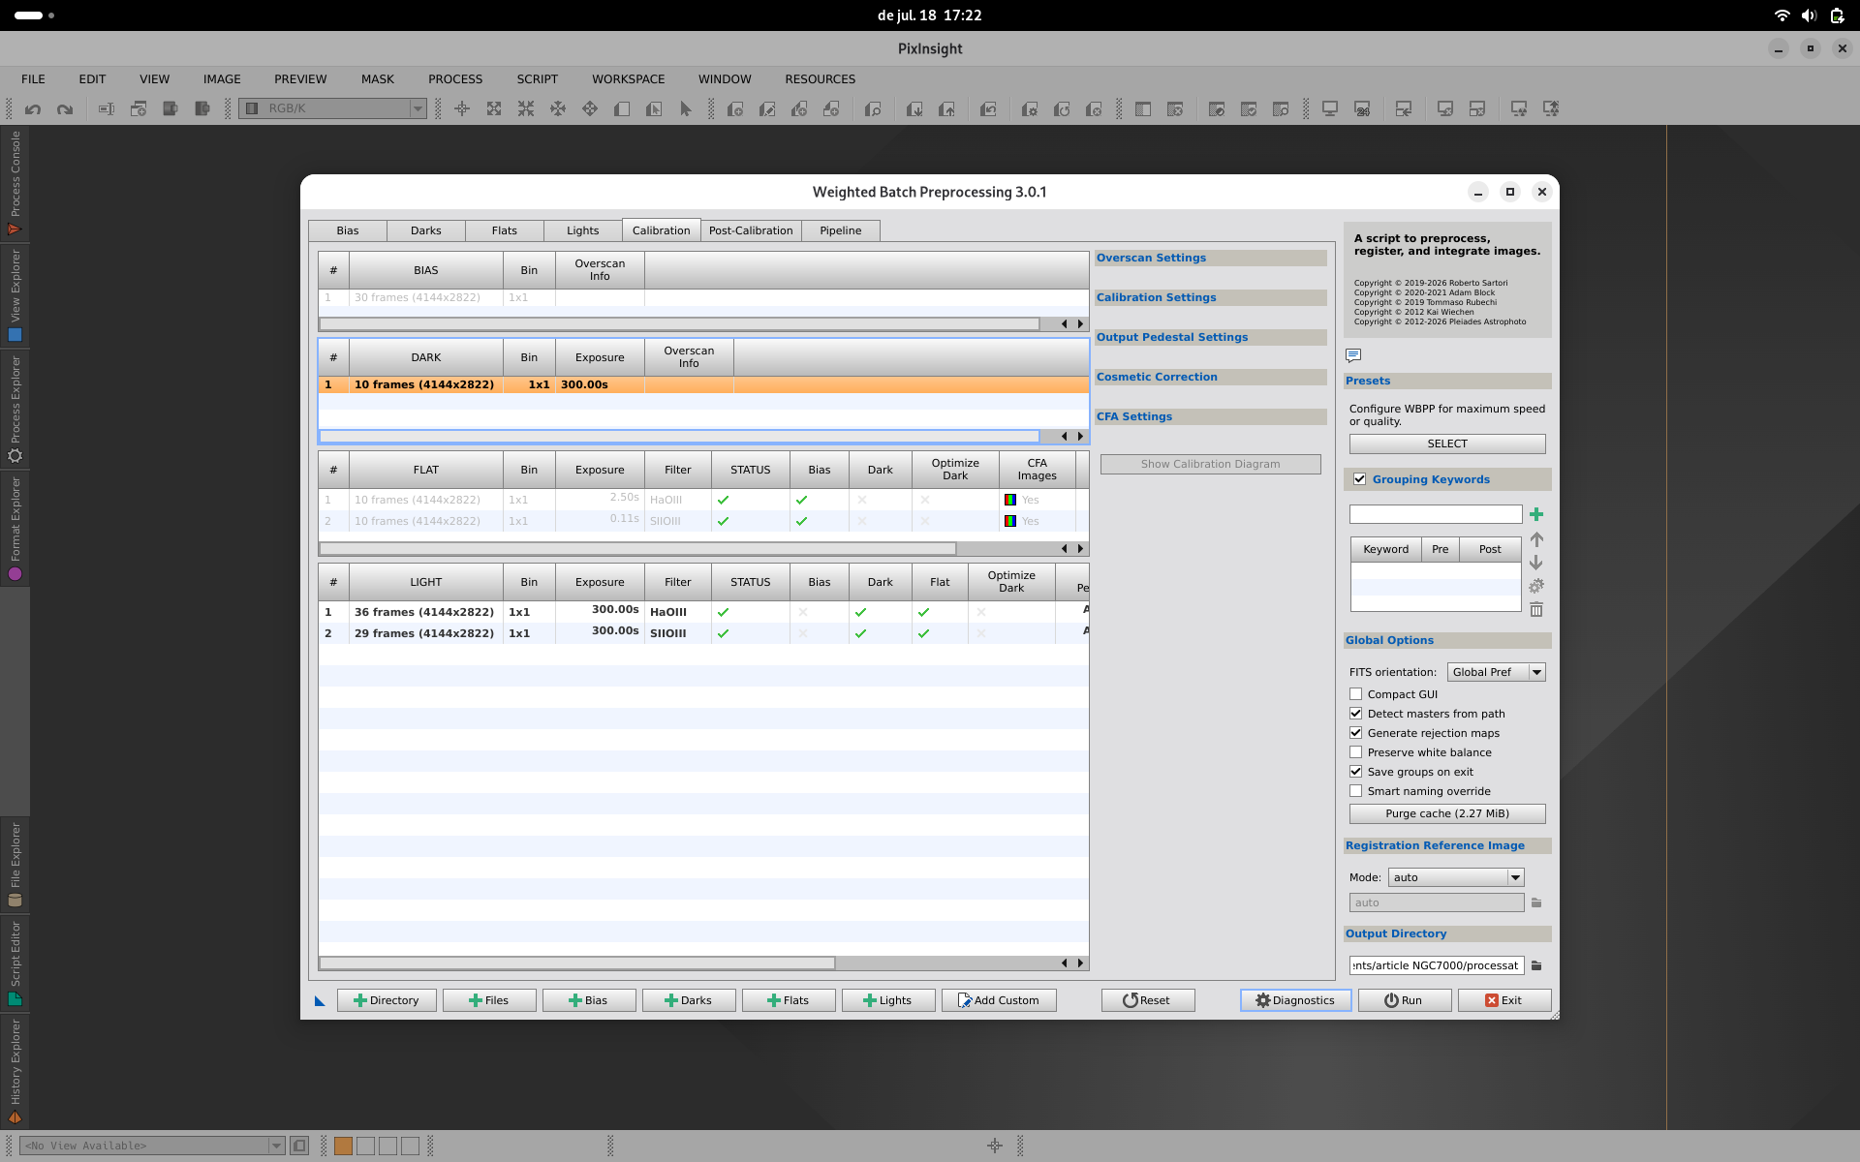
Task: Click the Undo arrow in the toolbar
Action: click(x=33, y=109)
